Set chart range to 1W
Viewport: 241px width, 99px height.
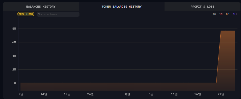click(x=214, y=14)
